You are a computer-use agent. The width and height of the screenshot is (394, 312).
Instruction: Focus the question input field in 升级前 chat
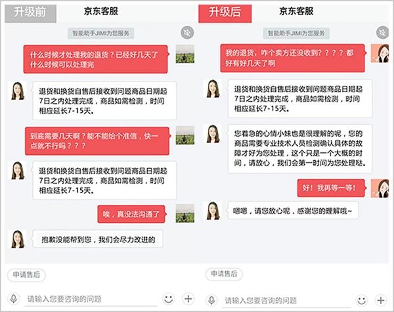pos(89,299)
